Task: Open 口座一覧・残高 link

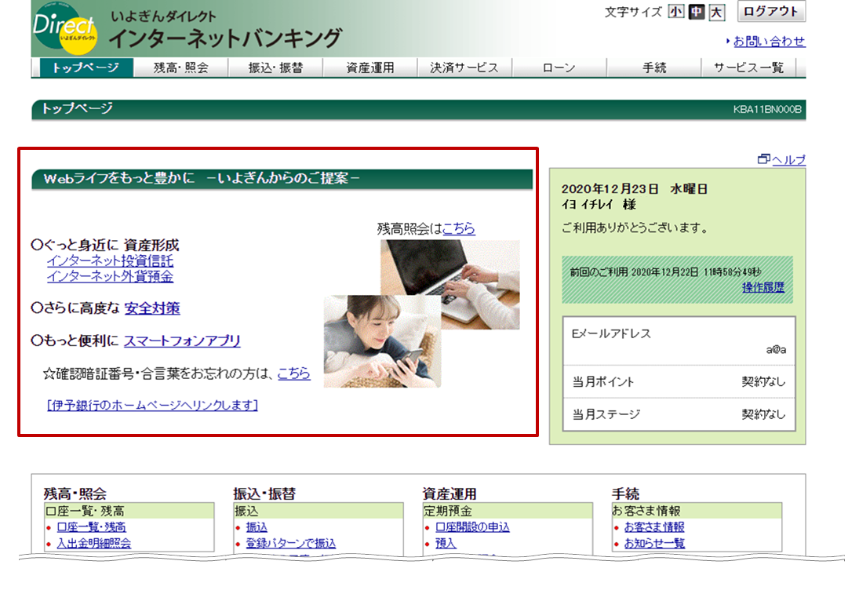Action: 92,527
